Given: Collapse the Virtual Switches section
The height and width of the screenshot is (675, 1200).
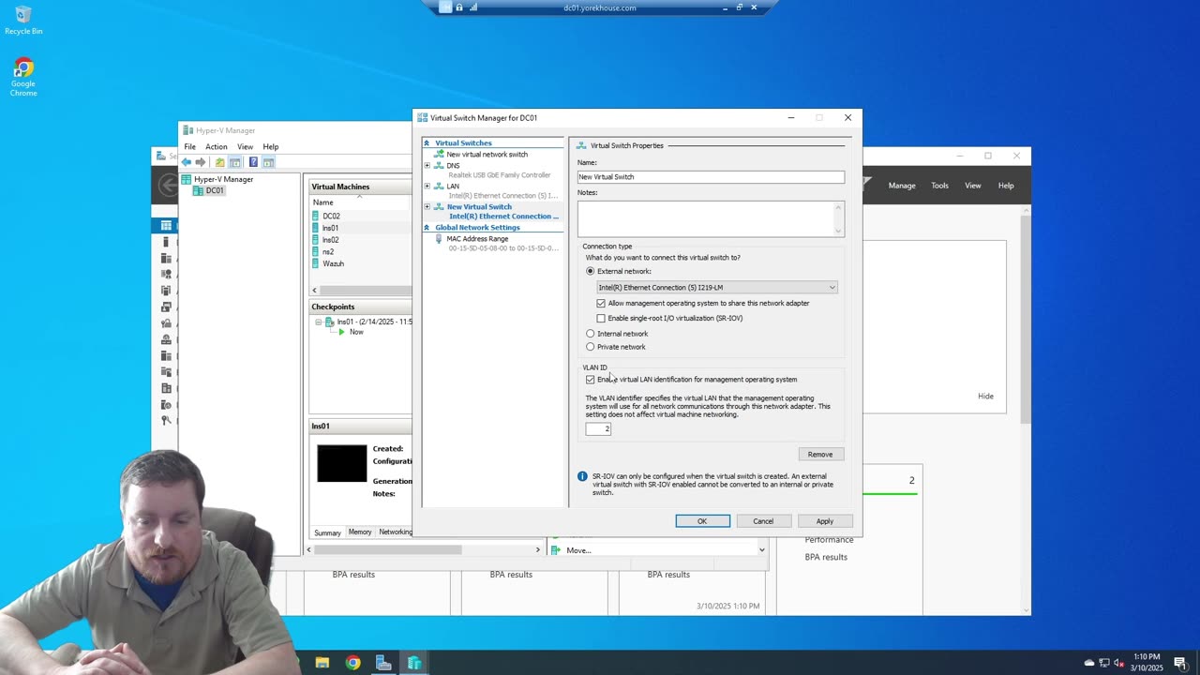Looking at the screenshot, I should [427, 142].
